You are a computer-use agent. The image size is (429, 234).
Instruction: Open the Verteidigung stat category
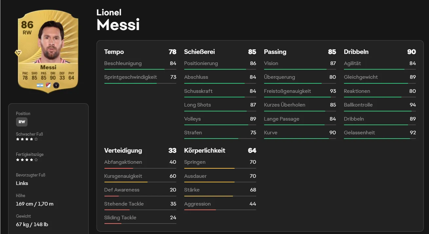click(140, 150)
